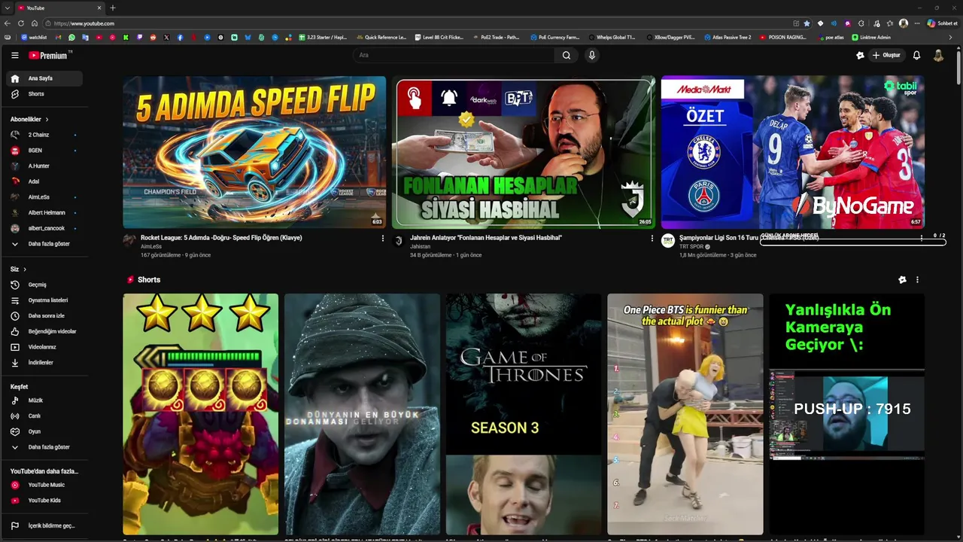Open İndirilenler downloads
Viewport: 963px width, 542px height.
[x=44, y=362]
